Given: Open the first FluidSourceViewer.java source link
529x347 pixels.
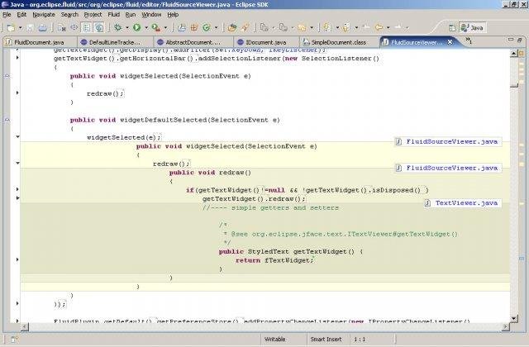Looking at the screenshot, I should tap(450, 141).
